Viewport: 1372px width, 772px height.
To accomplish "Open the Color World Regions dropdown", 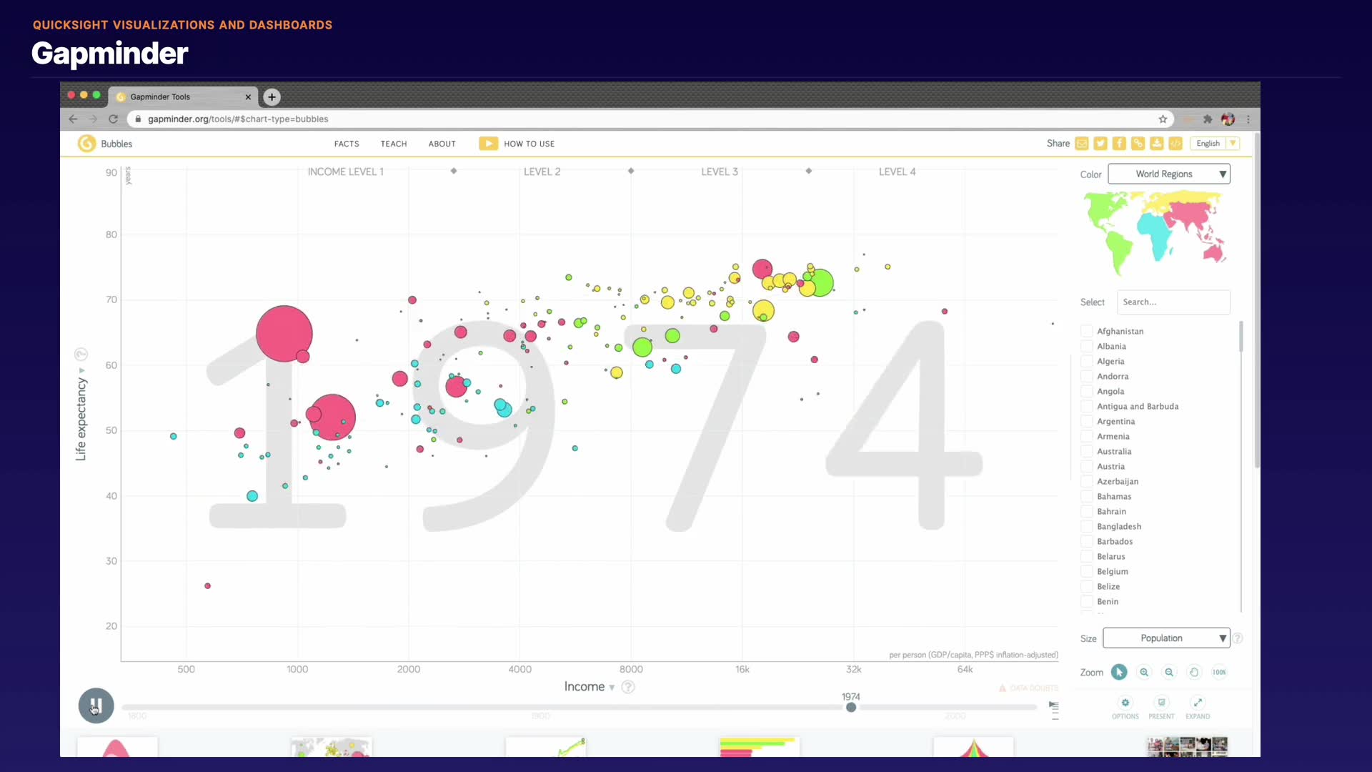I will coord(1169,174).
